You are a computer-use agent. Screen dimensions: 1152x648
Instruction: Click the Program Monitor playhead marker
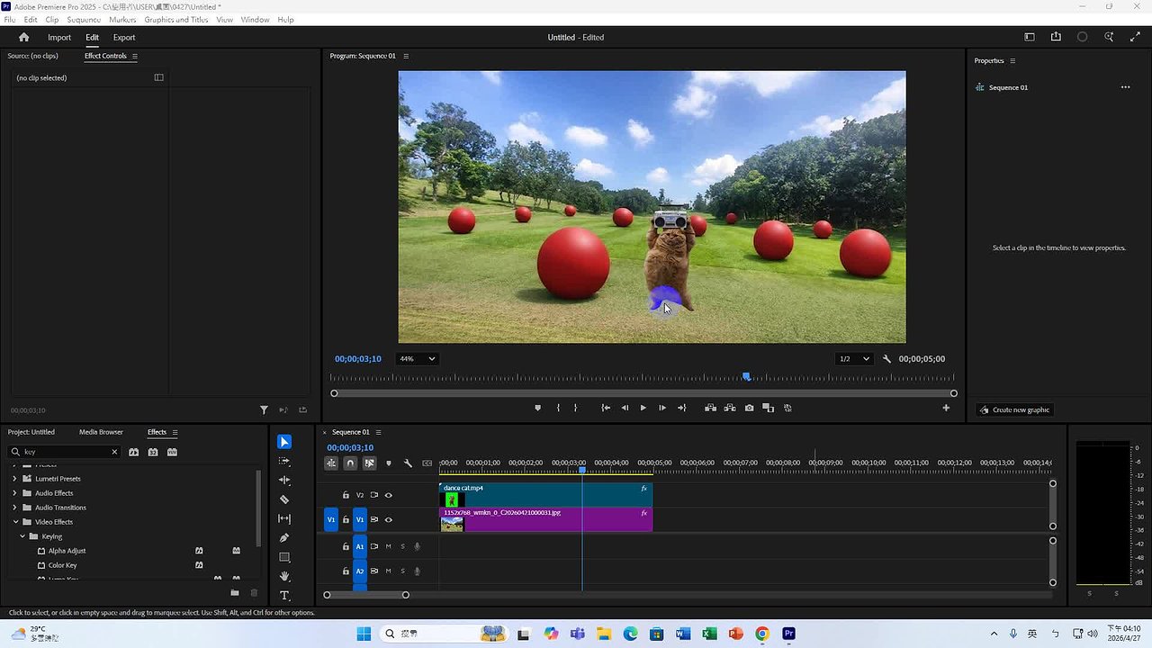(746, 377)
